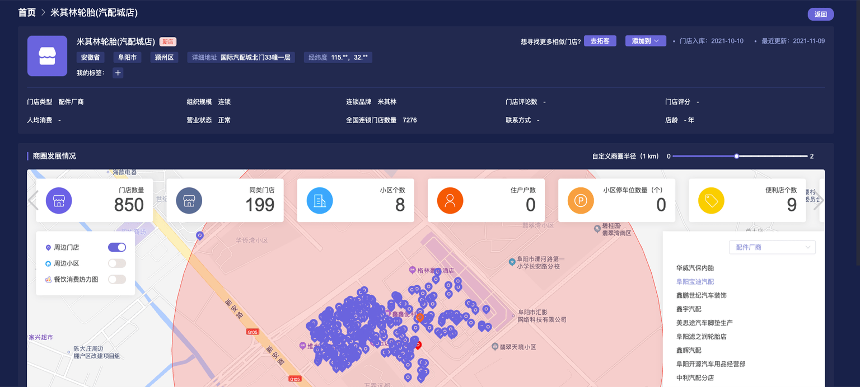Click the purple store profile icon
Viewport: 860px width, 387px height.
(x=47, y=56)
